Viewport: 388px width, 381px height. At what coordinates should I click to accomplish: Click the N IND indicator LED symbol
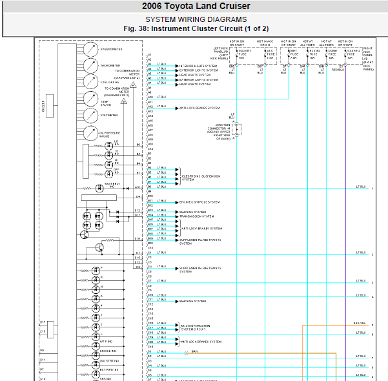point(108,156)
